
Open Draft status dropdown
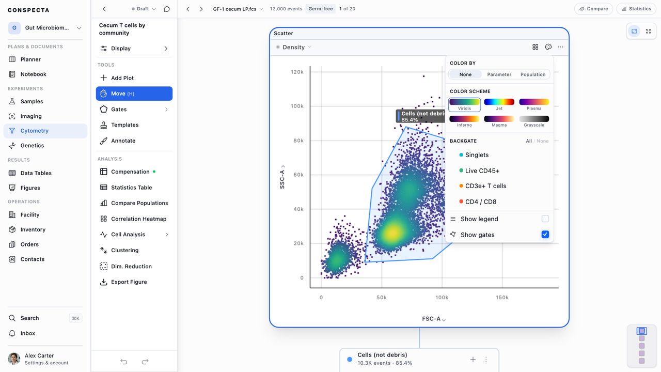[x=144, y=9]
